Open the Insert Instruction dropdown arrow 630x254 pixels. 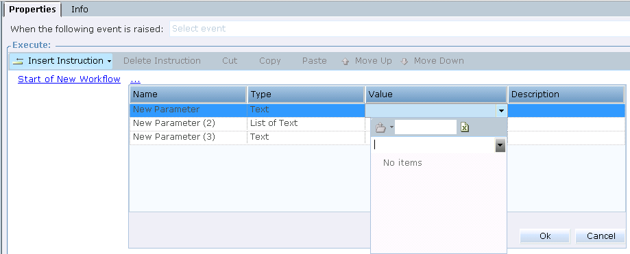(109, 62)
